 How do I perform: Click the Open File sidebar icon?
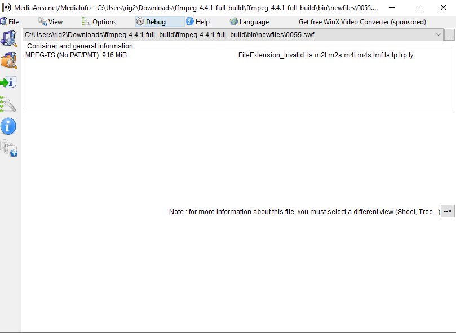coord(8,38)
